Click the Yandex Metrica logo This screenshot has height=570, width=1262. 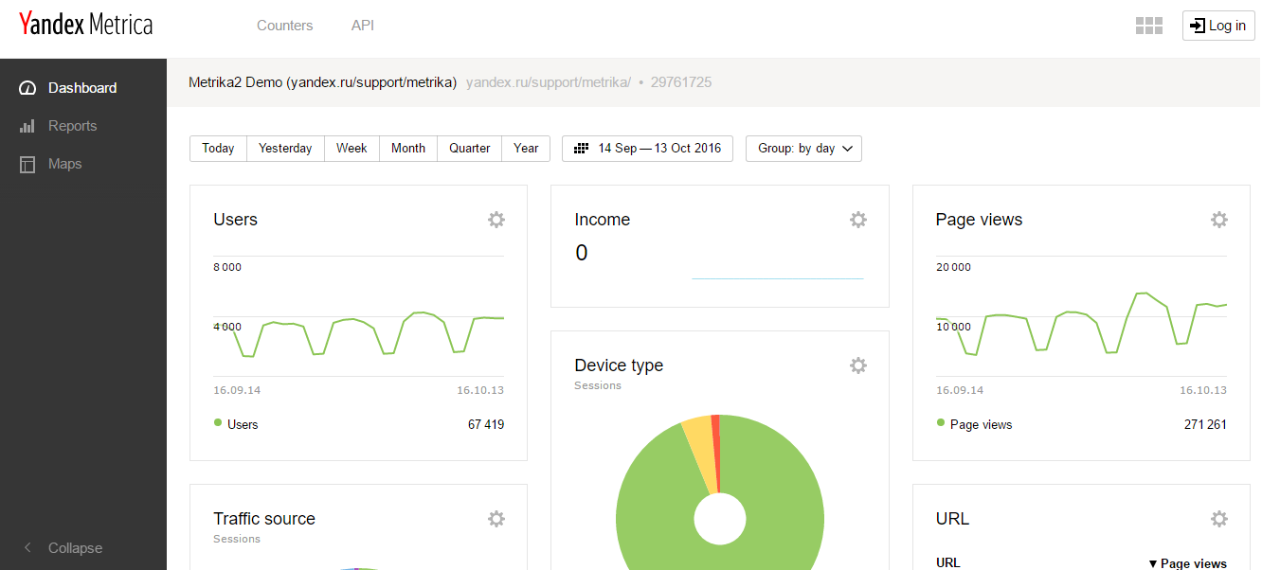click(x=85, y=25)
